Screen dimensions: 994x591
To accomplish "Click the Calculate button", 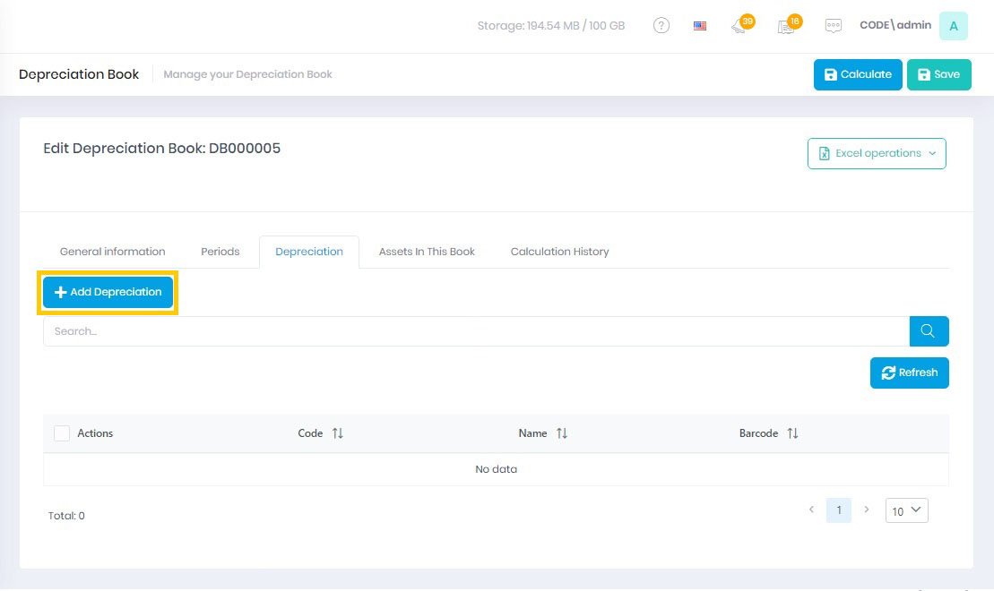I will (858, 74).
